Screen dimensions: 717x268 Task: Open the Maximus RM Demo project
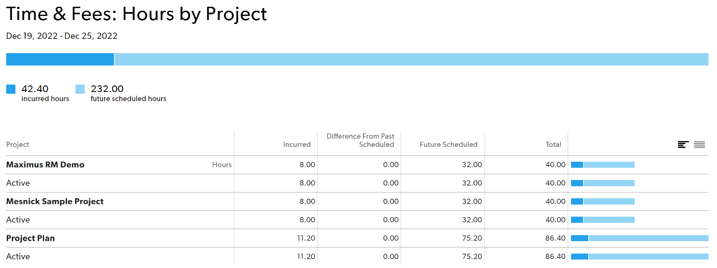tap(45, 165)
